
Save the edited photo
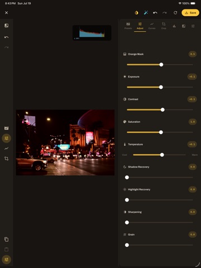pos(190,13)
